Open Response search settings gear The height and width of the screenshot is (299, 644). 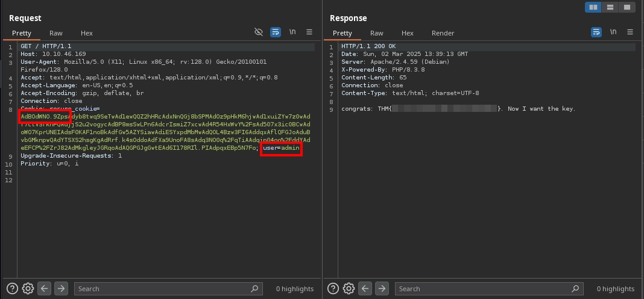pyautogui.click(x=348, y=289)
